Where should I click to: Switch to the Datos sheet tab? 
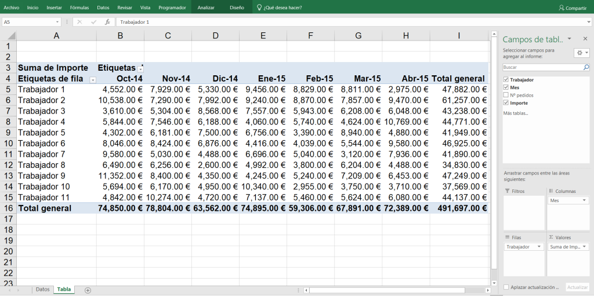[x=42, y=289]
